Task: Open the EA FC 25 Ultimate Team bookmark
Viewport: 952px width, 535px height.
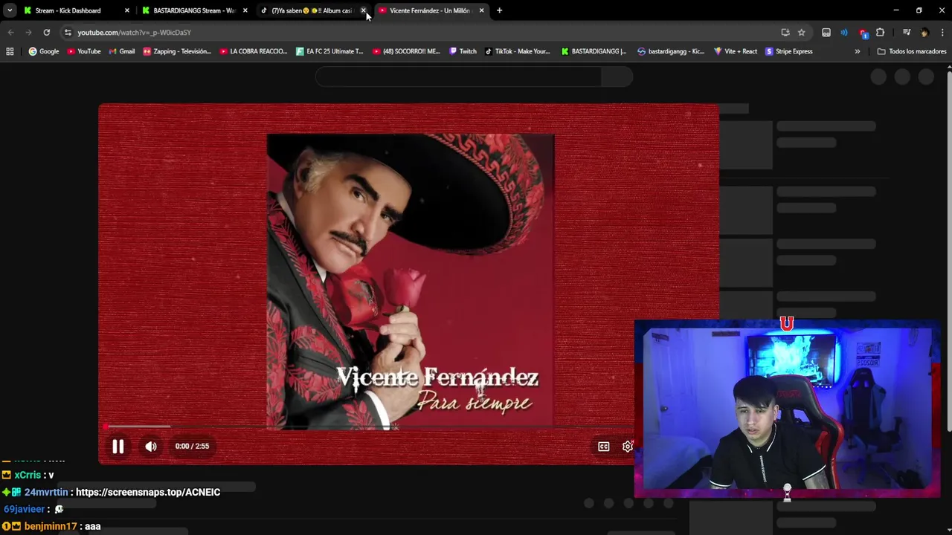Action: pos(329,51)
